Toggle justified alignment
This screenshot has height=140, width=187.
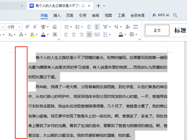89,34
